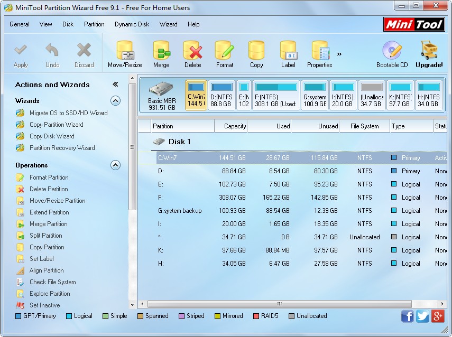Click Extend Partition in Operations list
452x337 pixels.
click(49, 212)
